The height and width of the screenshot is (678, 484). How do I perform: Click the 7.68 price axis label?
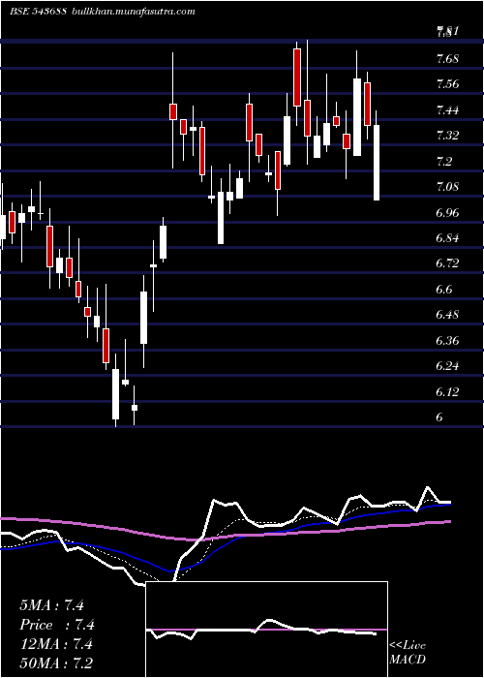click(448, 59)
